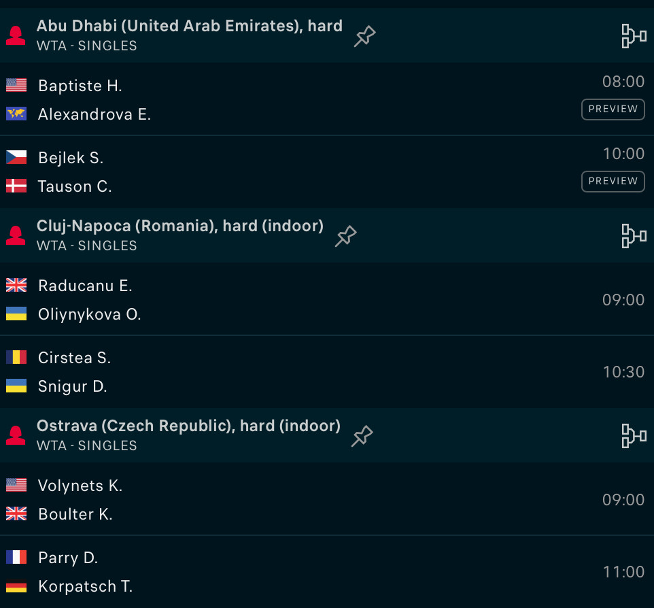Click the US flag beside Volynets K.
Image resolution: width=654 pixels, height=608 pixels.
tap(16, 485)
